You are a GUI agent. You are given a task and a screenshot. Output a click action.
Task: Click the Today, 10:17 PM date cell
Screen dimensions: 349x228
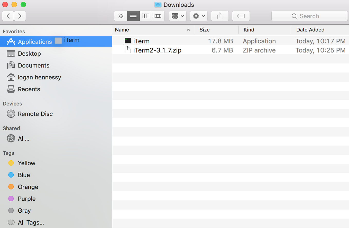click(x=320, y=41)
